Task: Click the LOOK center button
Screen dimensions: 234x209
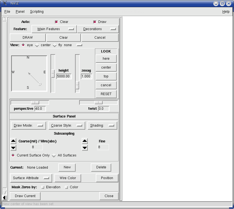Action: (x=106, y=67)
